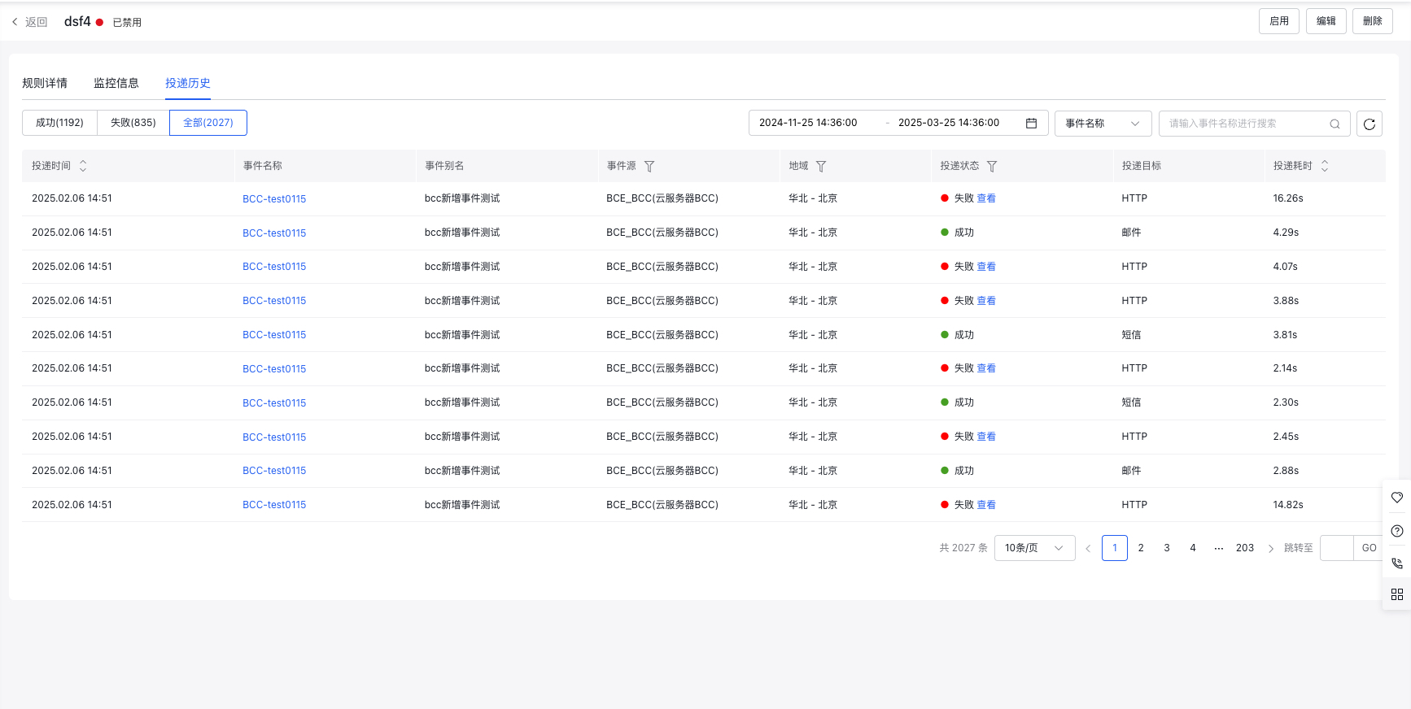Sort by 投递时间 column arrows

[x=83, y=166]
